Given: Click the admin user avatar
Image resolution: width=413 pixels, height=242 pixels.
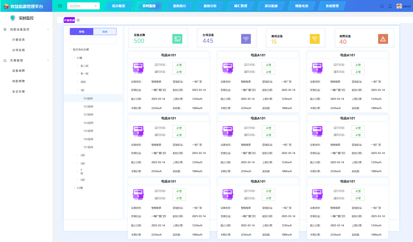Looking at the screenshot, I should coord(399,6).
